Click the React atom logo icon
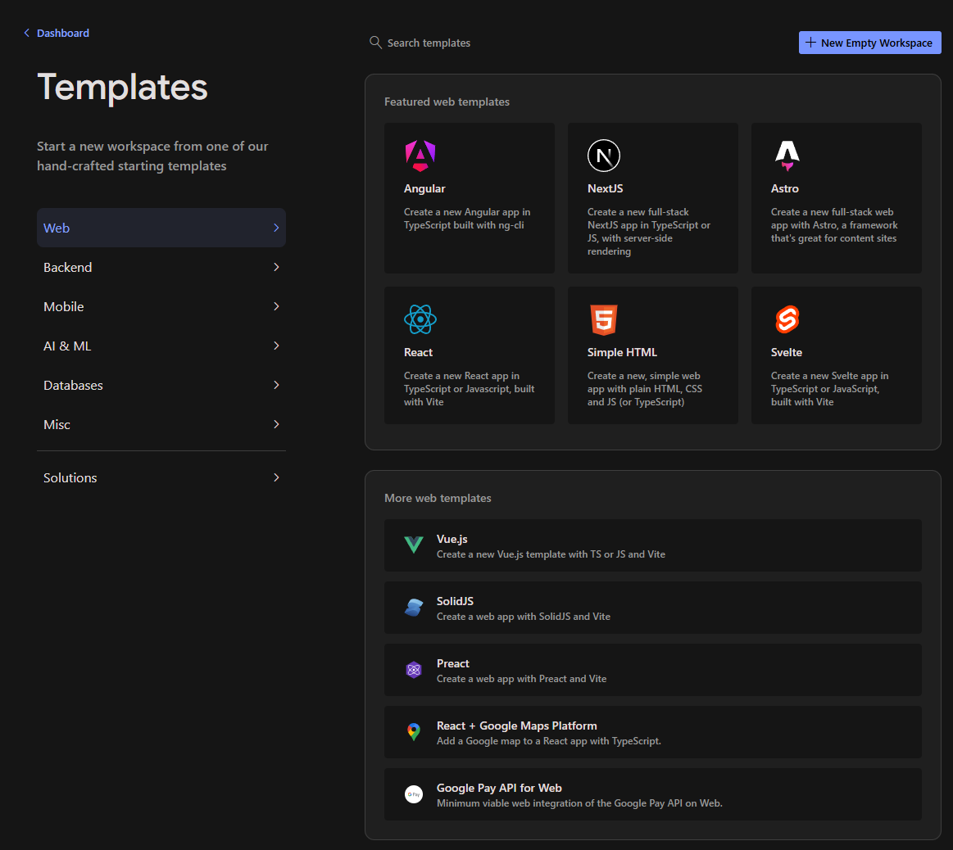Screen dimensions: 953x850 tap(420, 319)
